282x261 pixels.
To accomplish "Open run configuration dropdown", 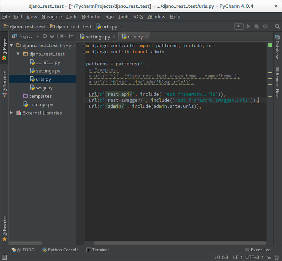I will 239,27.
